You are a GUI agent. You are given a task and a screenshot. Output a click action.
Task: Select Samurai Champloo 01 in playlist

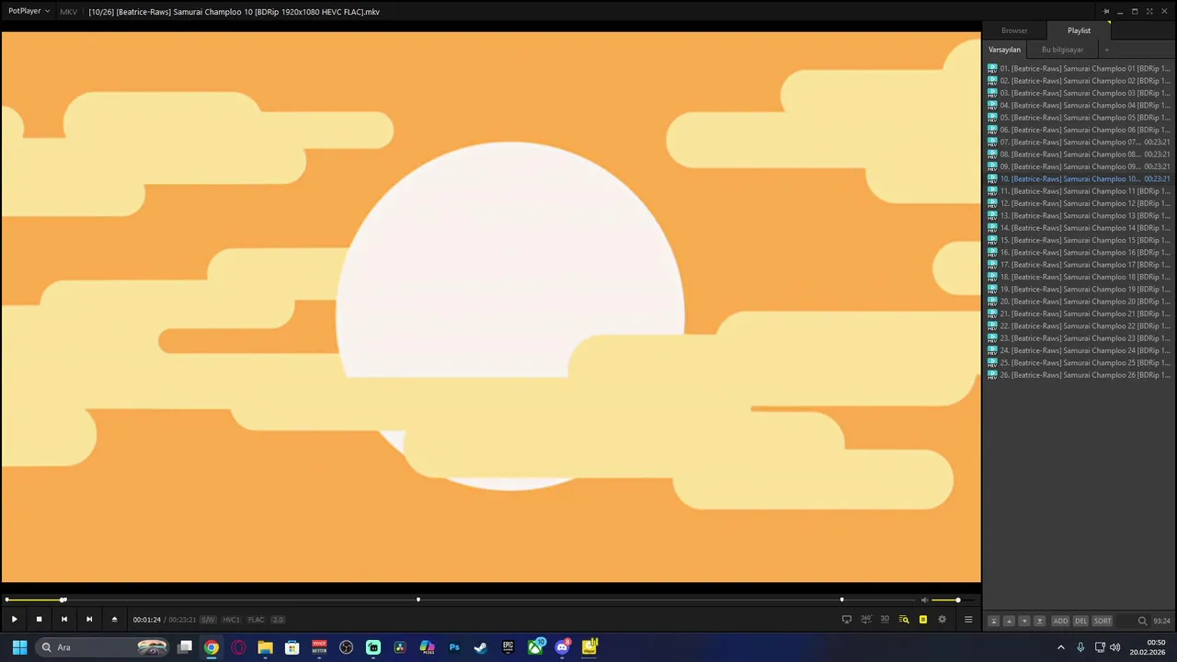1079,68
